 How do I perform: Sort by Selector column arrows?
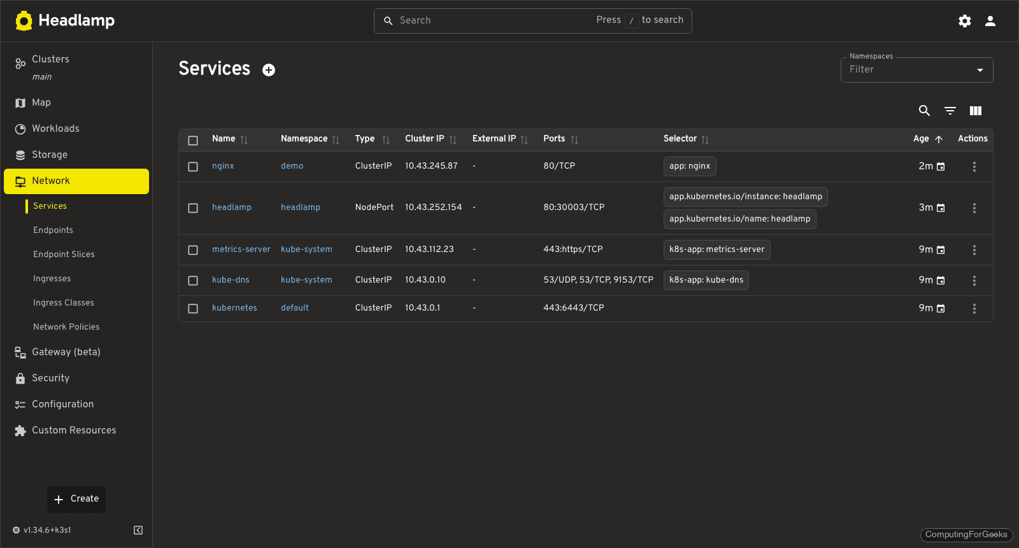point(705,139)
